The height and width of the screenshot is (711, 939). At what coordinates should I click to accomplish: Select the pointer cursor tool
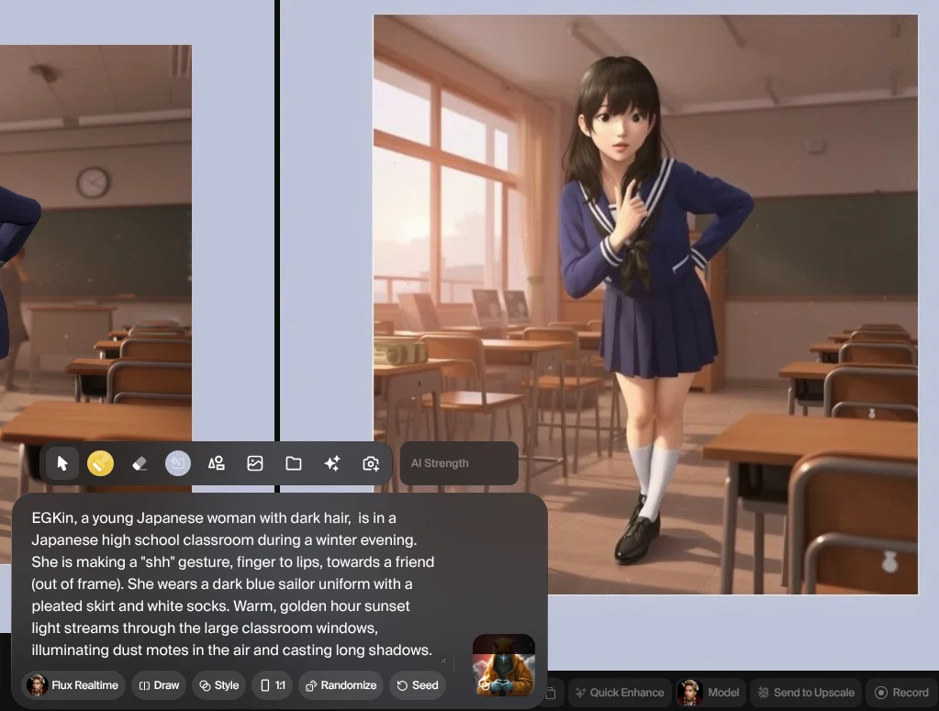pyautogui.click(x=62, y=463)
